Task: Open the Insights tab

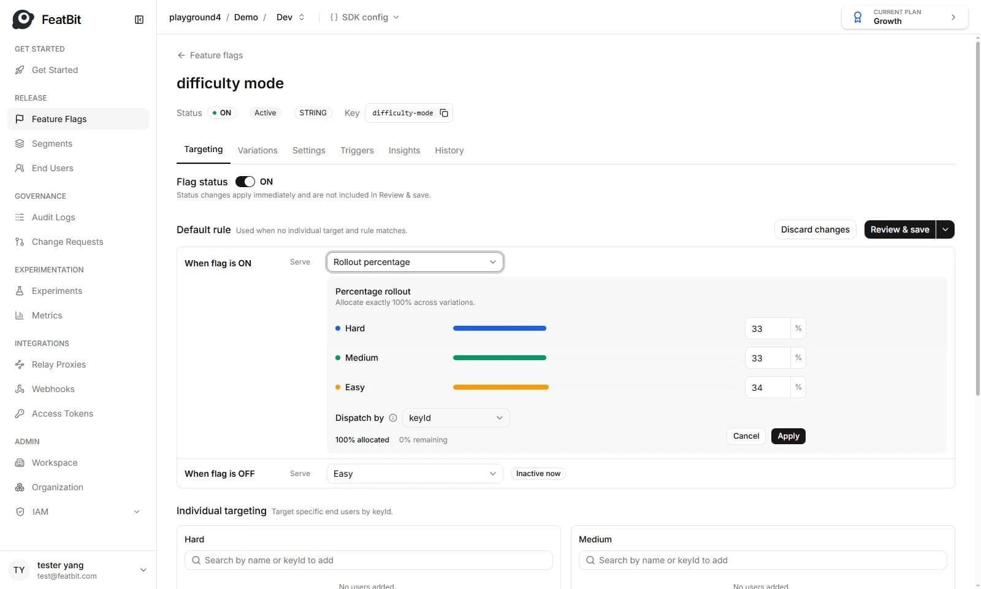Action: pos(404,150)
